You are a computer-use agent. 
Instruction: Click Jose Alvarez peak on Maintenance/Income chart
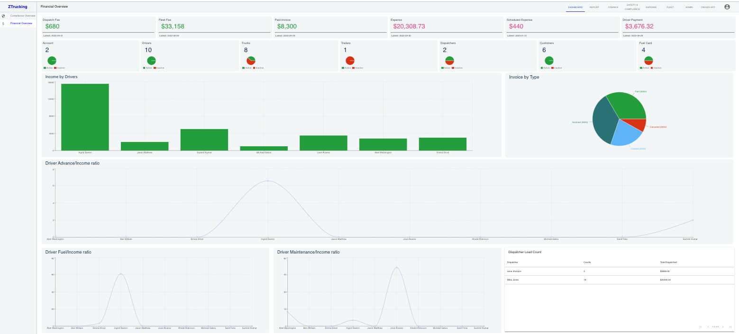(396, 267)
